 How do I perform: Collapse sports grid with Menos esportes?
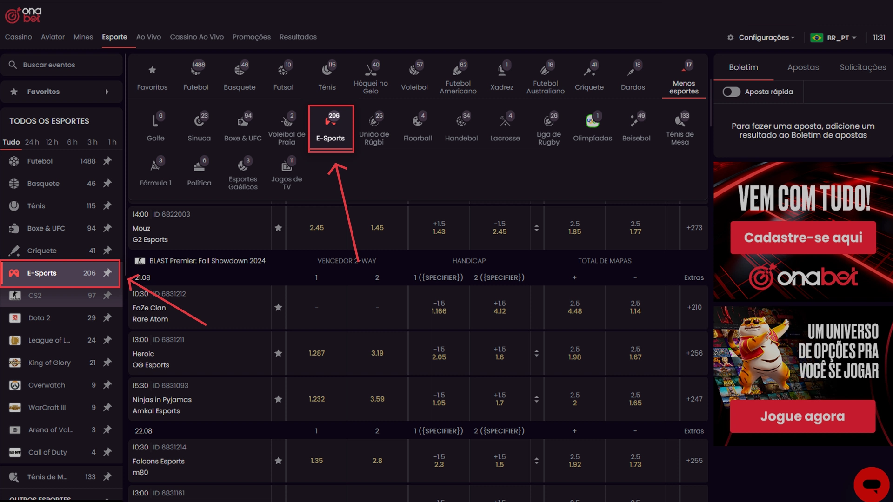tap(684, 78)
